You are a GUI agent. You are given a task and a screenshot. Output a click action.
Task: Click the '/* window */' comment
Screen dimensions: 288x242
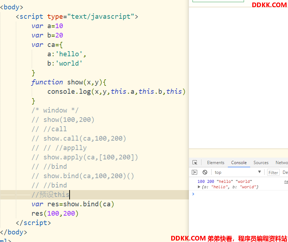(x=55, y=110)
